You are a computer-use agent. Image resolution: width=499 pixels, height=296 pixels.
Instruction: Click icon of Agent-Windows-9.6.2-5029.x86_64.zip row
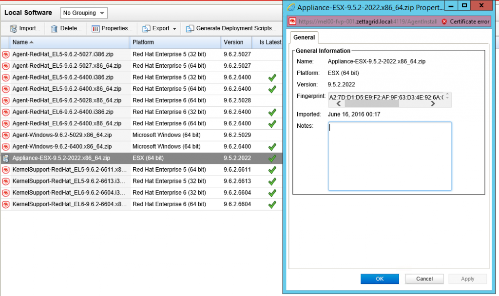click(x=6, y=135)
